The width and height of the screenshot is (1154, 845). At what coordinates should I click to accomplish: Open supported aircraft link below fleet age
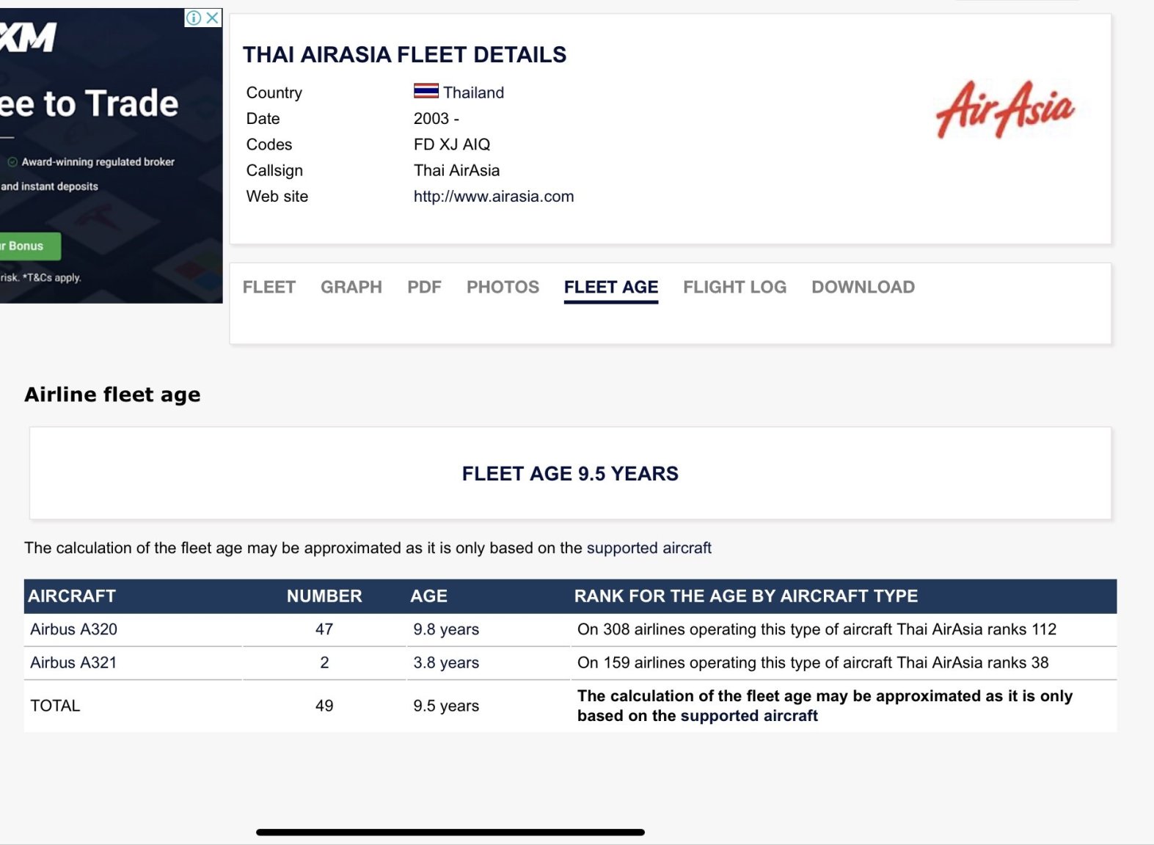tap(649, 548)
